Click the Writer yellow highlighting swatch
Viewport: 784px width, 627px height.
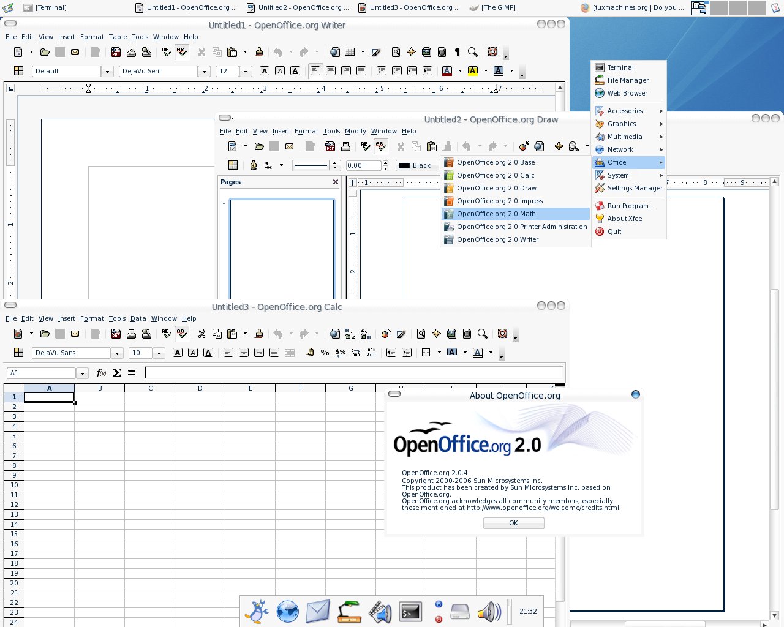coord(473,71)
